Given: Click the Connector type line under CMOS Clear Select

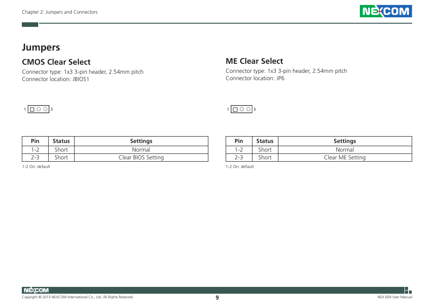Looking at the screenshot, I should [x=83, y=72].
